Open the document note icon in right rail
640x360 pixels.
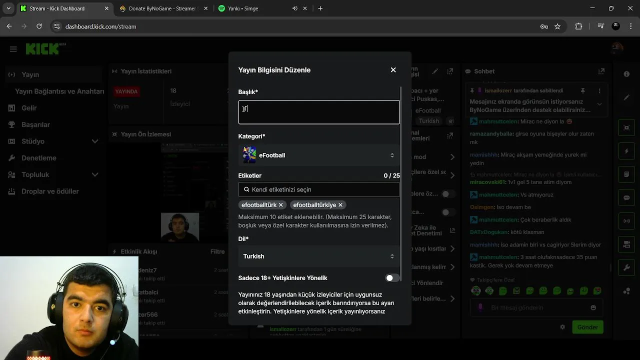tap(626, 174)
